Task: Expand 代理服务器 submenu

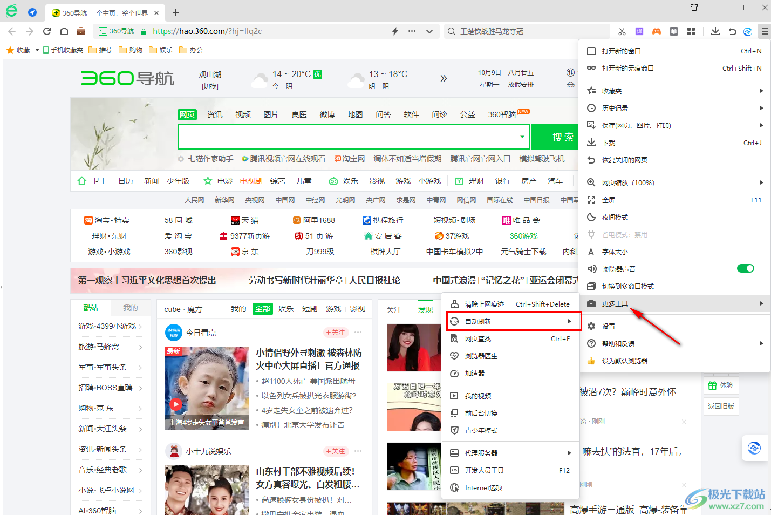Action: pos(510,453)
